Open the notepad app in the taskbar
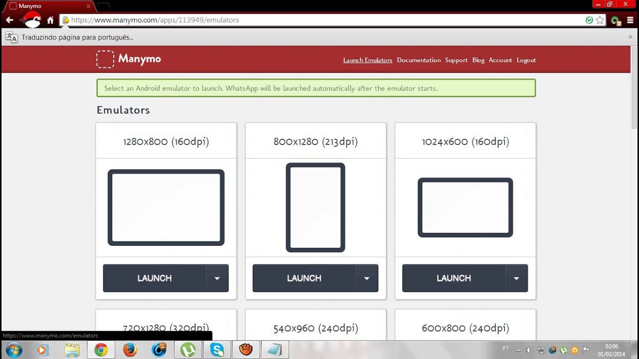This screenshot has height=359, width=639. click(x=275, y=350)
